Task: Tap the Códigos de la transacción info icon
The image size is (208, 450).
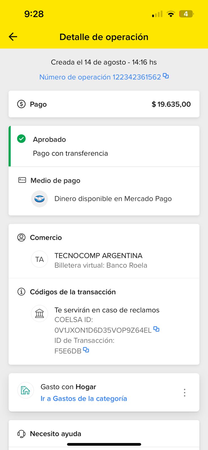Action: point(21,292)
